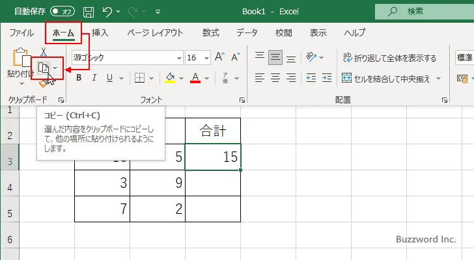The image size is (474, 260).
Task: Switch to the 校閲 tab
Action: (x=284, y=32)
